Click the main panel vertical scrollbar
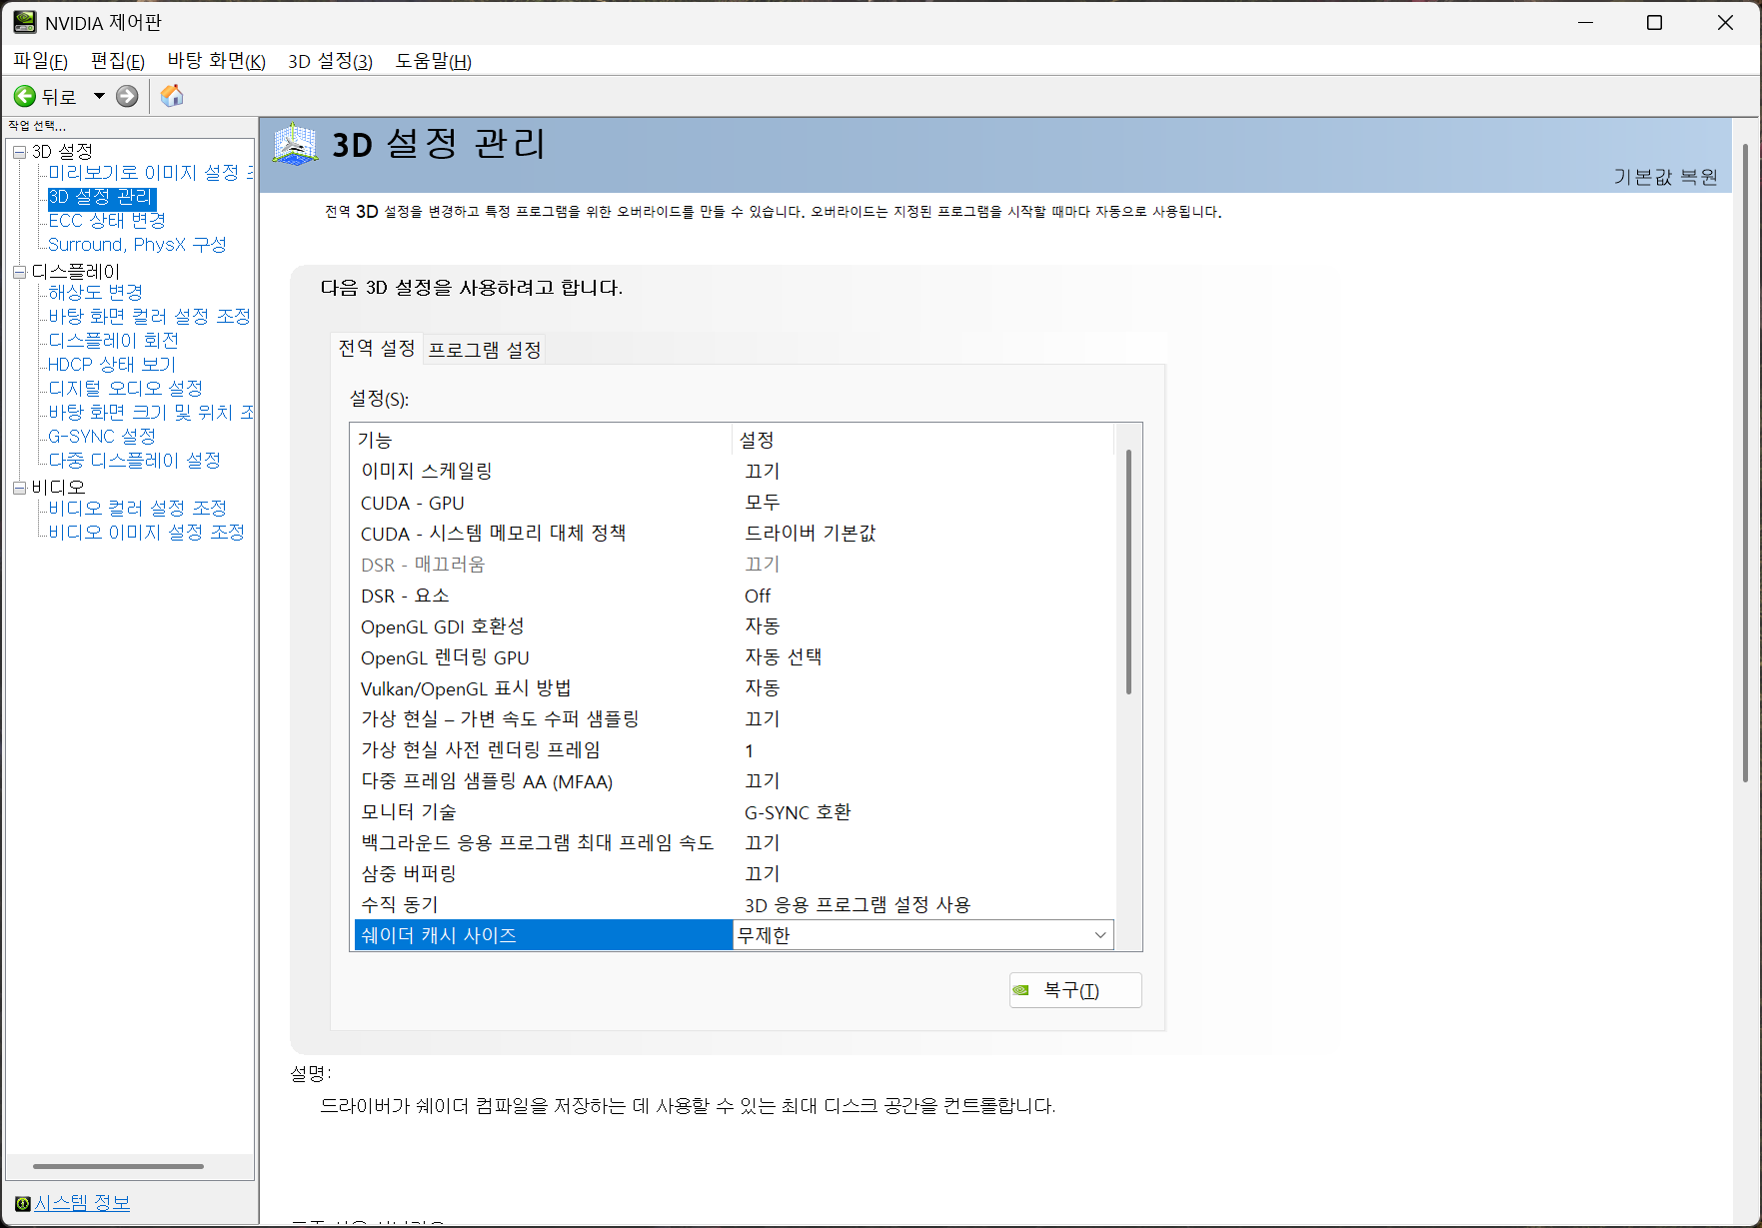 1745,463
